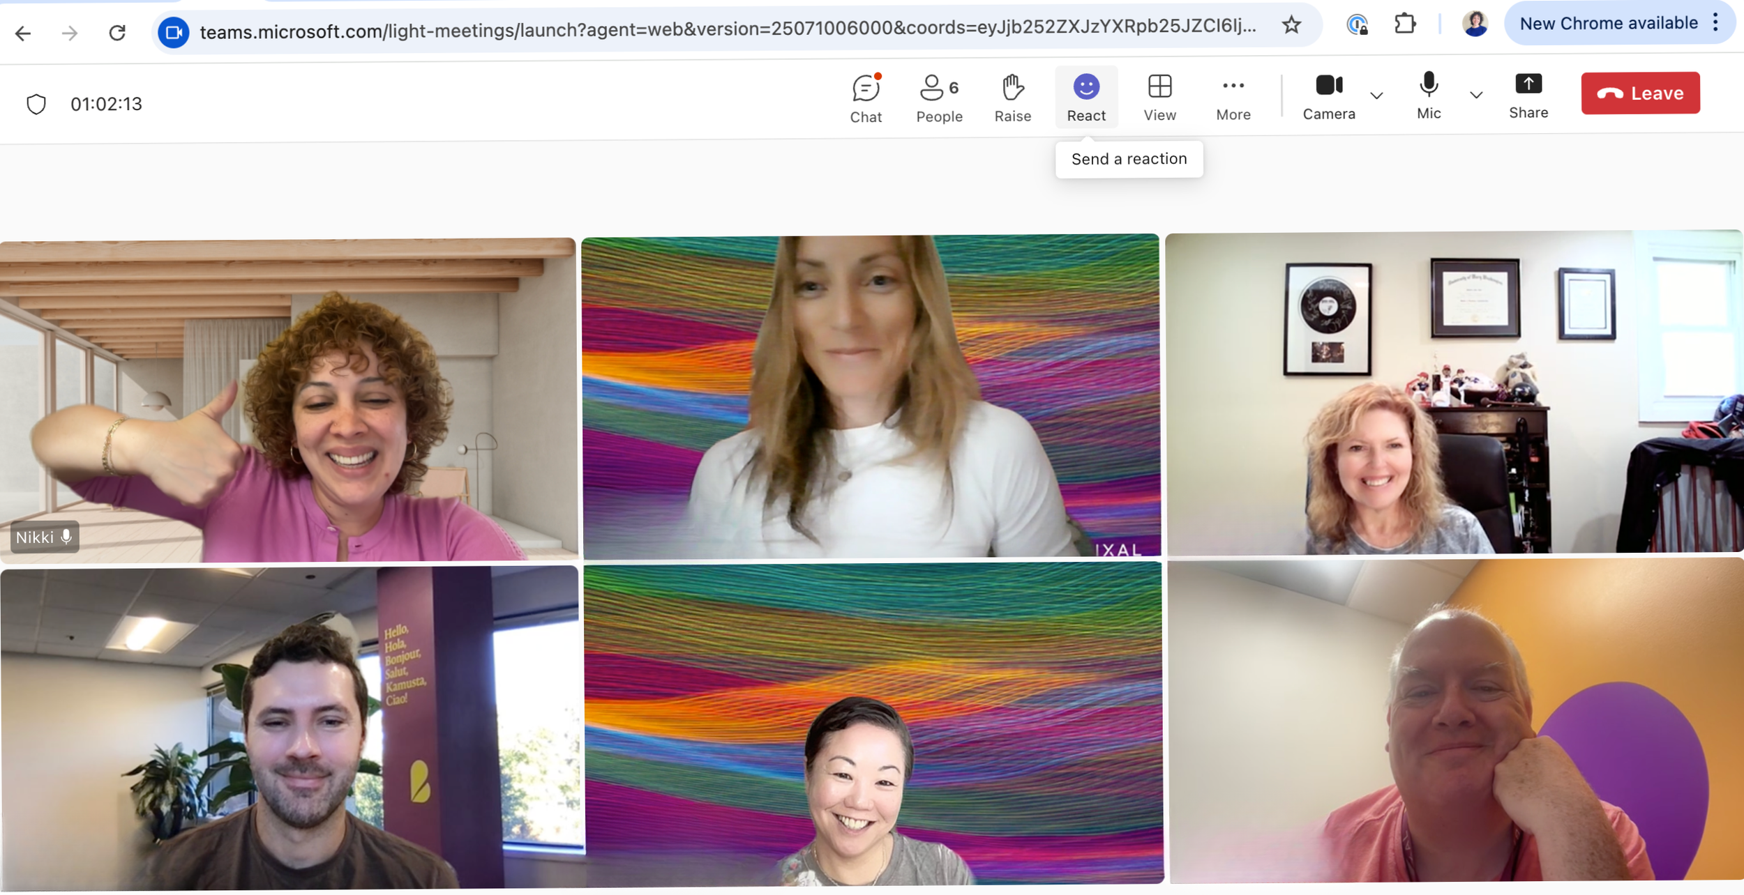1744x895 pixels.
Task: Open the View layout options
Action: [1159, 98]
